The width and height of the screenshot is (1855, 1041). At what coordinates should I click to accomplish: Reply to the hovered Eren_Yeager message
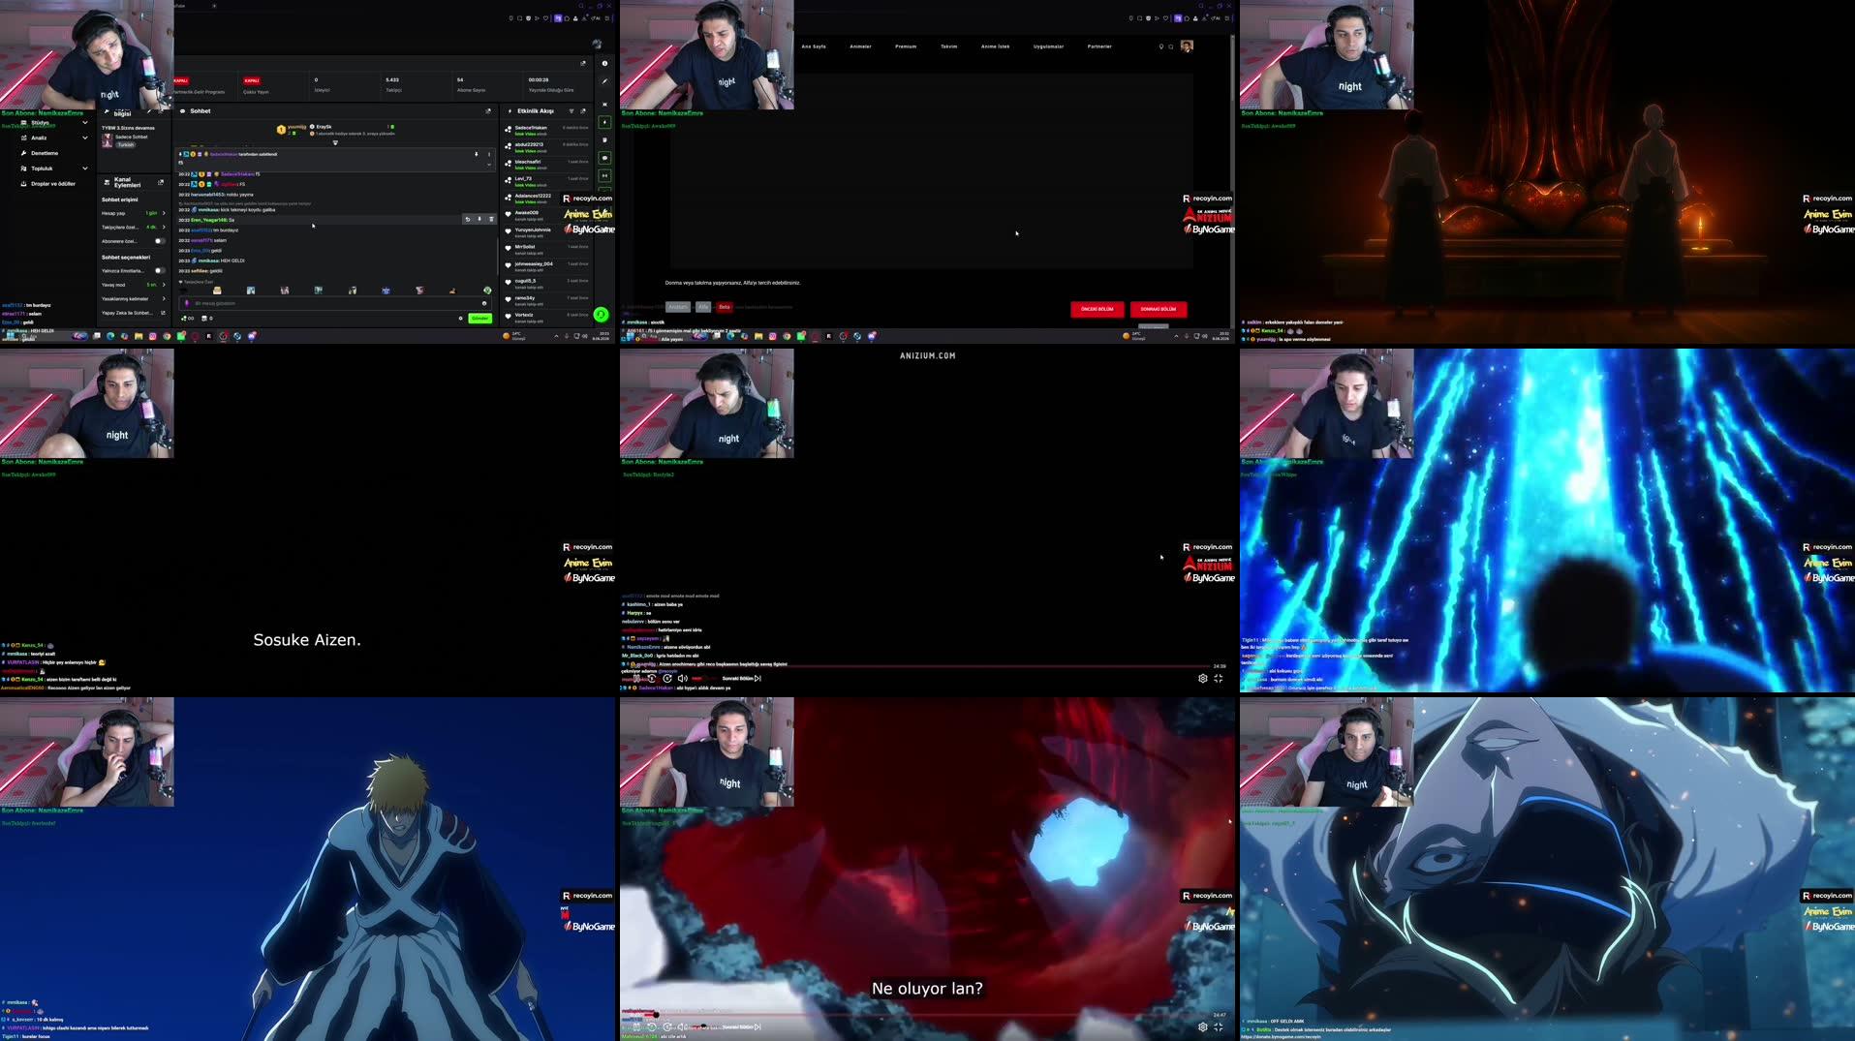[x=468, y=220]
